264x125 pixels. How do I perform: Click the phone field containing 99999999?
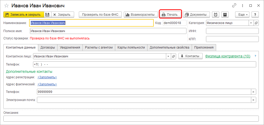click(x=144, y=92)
